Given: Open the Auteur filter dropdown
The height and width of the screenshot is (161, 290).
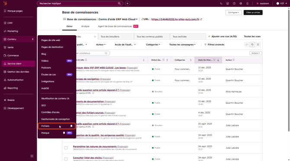Looking at the screenshot, I should point(101,45).
